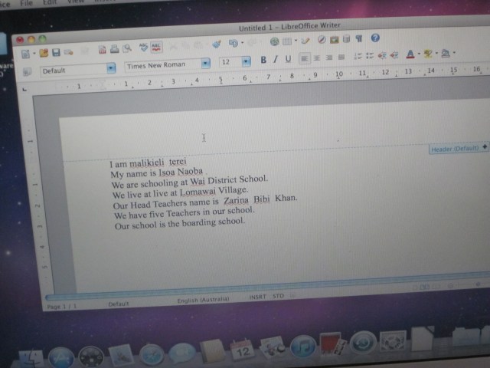490x368 pixels.
Task: Click the Italic formatting button
Action: pyautogui.click(x=275, y=59)
